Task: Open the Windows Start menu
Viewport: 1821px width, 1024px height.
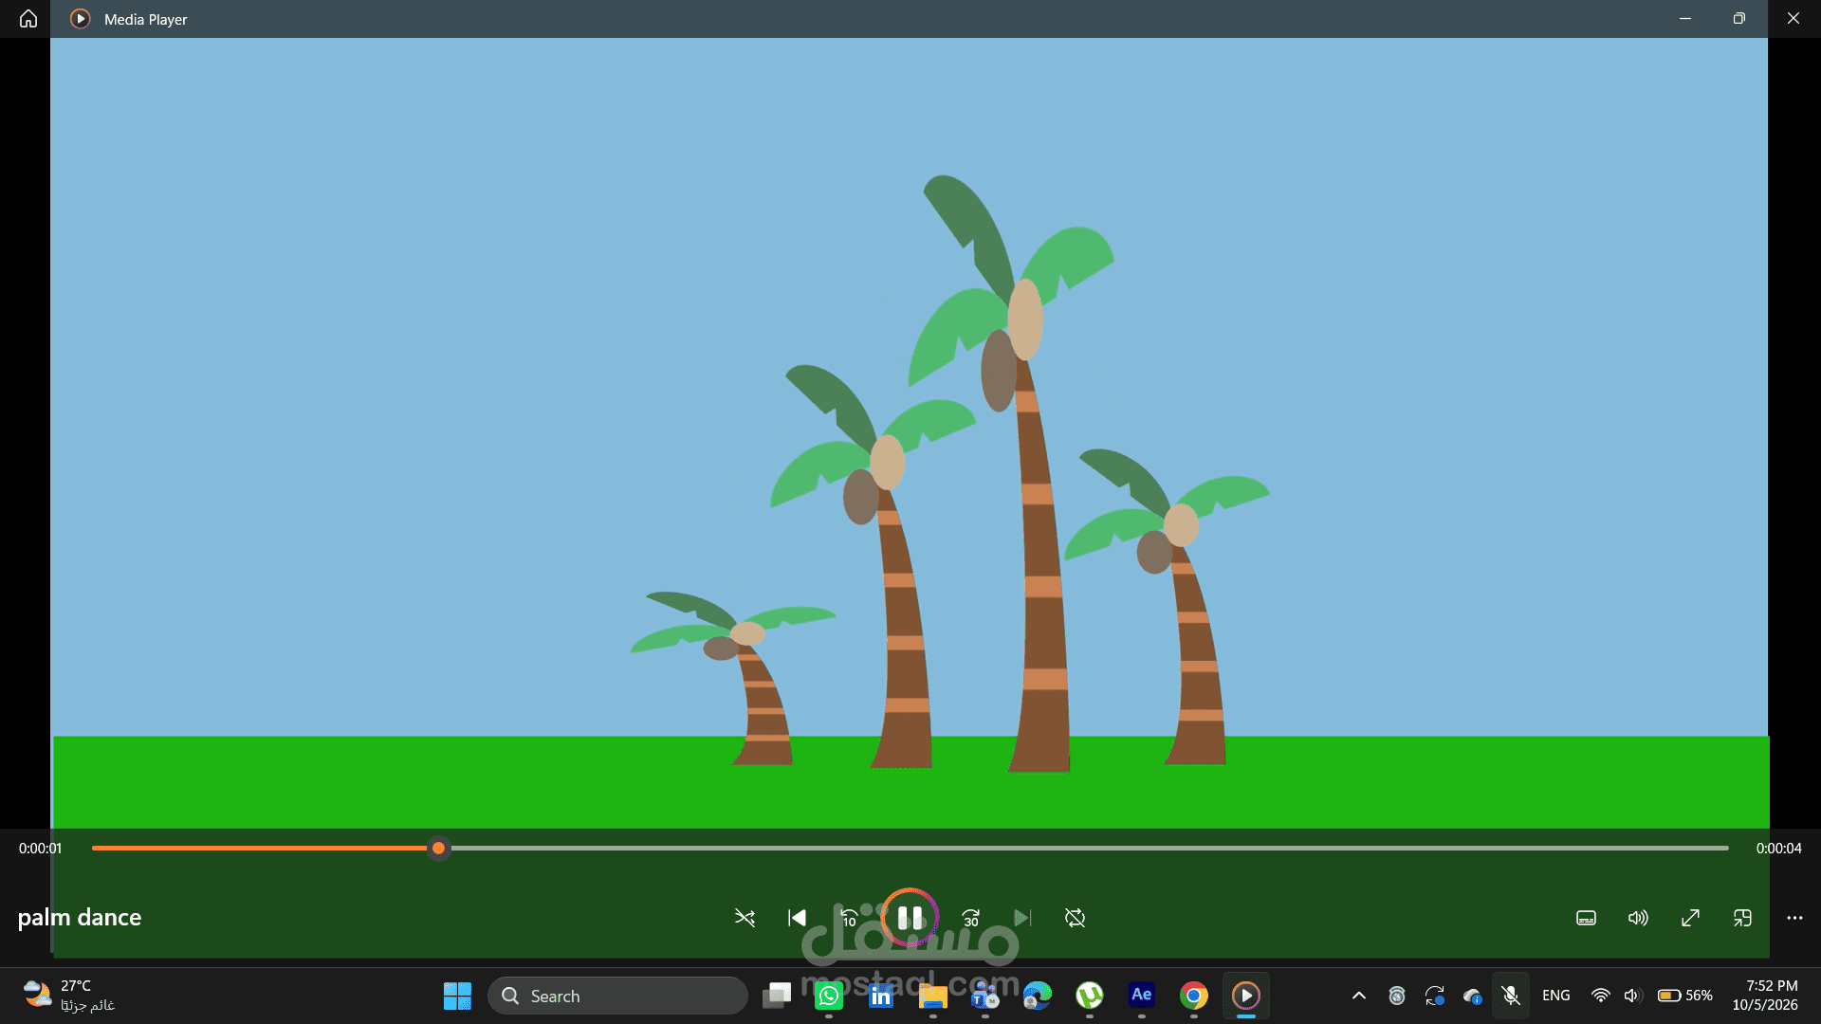Action: click(457, 996)
